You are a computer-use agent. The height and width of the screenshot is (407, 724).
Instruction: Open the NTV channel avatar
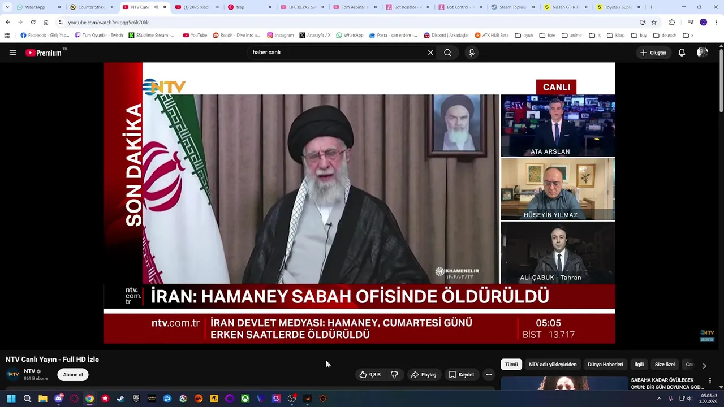(x=12, y=375)
